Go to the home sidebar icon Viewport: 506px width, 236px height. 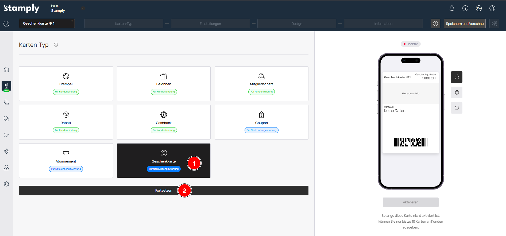point(6,69)
